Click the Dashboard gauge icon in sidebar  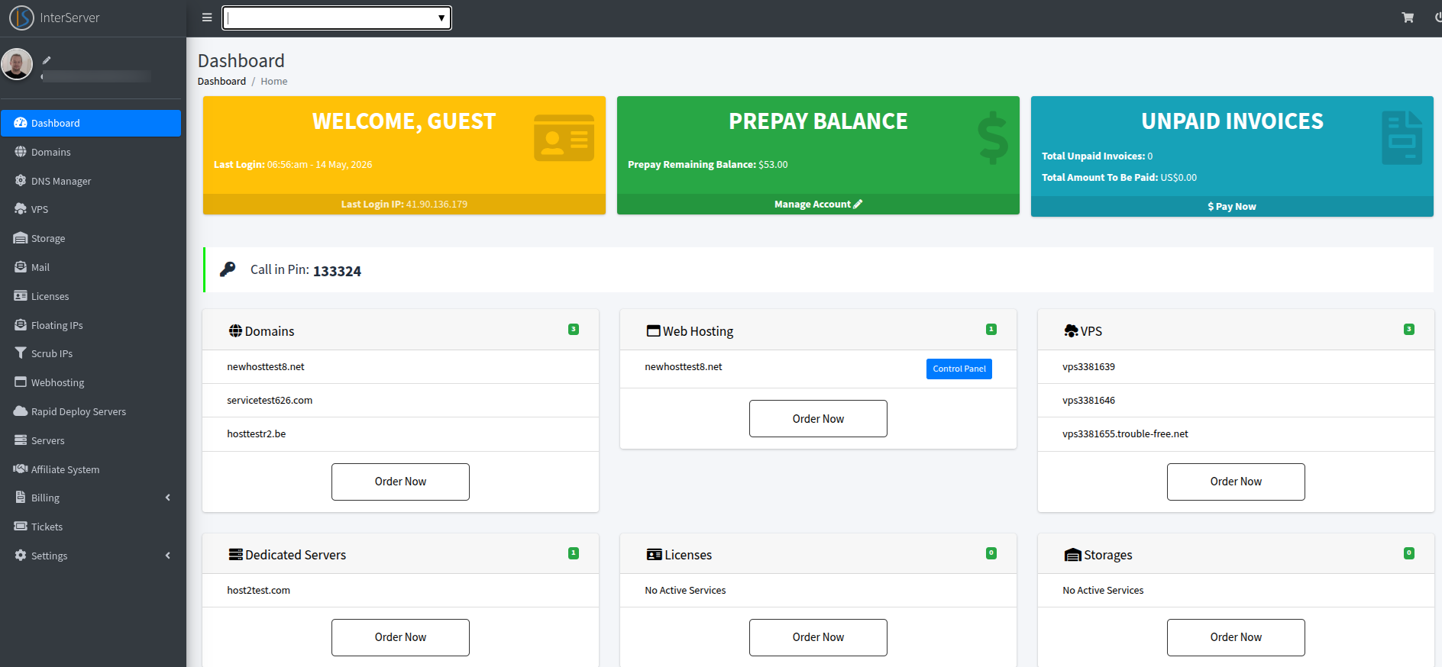21,123
